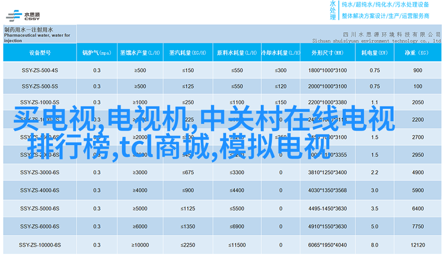This screenshot has width=445, height=258.
Task: Click dimensions cell '2200*1000*3380'
Action: pos(328,102)
